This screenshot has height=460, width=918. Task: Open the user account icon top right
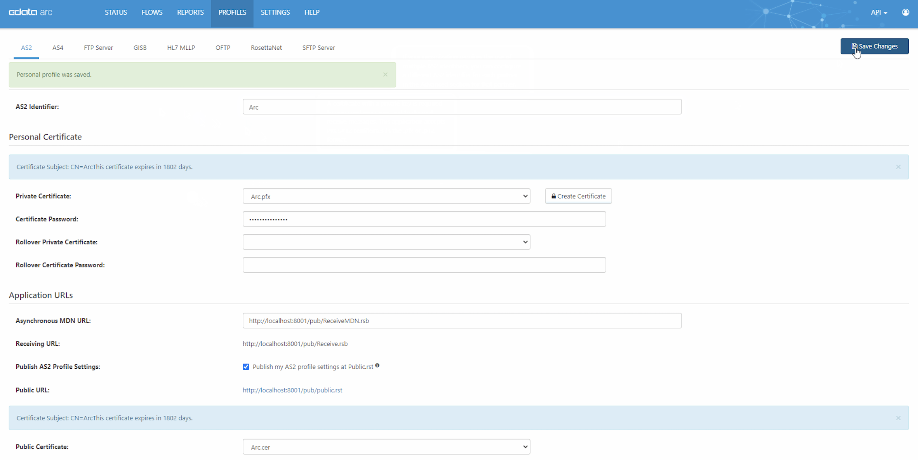(x=906, y=12)
